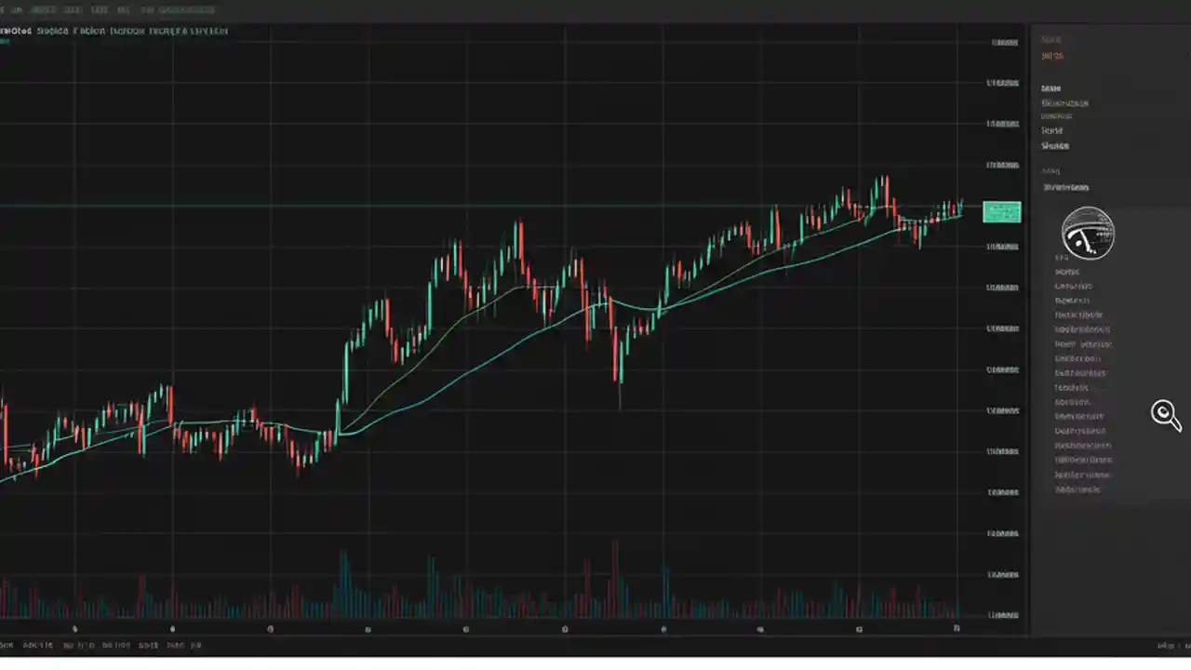Expand the timeframe dropdown in the toolbar
1191x670 pixels.
[x=53, y=30]
